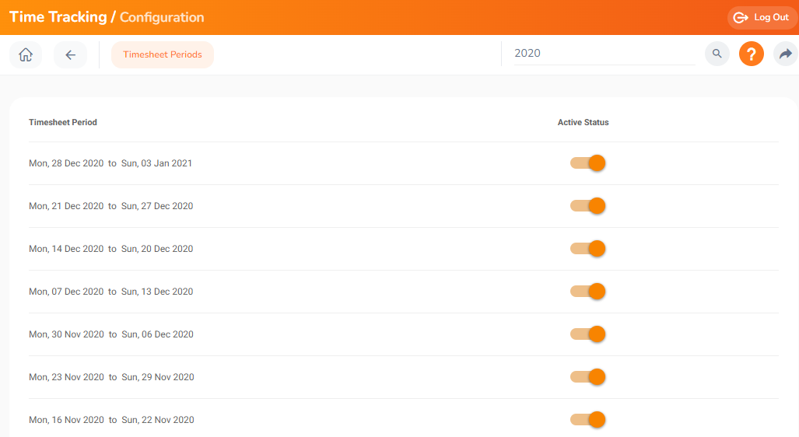
Task: Click the Configuration breadcrumb text
Action: pyautogui.click(x=162, y=17)
